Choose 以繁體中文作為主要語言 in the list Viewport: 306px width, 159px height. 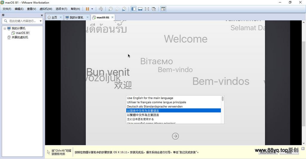(174, 115)
